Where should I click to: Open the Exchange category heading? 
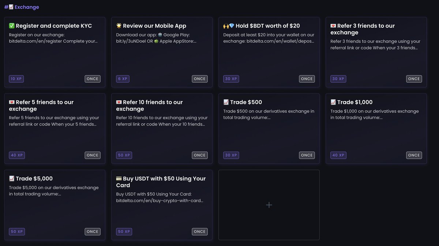27,7
